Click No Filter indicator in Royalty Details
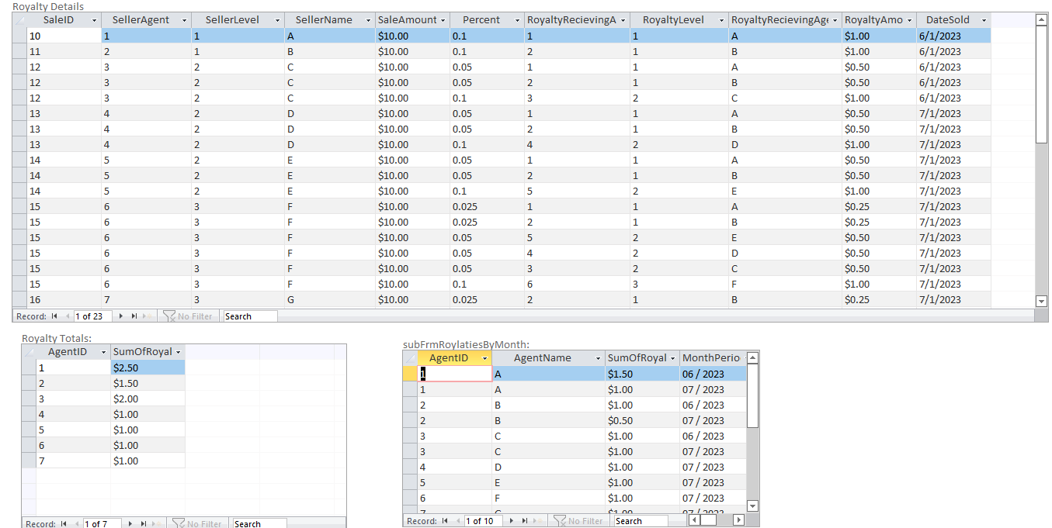The height and width of the screenshot is (528, 1052). pos(186,316)
